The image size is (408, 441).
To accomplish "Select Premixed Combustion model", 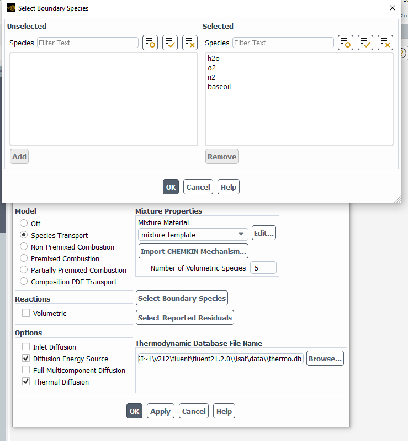I will (x=24, y=258).
